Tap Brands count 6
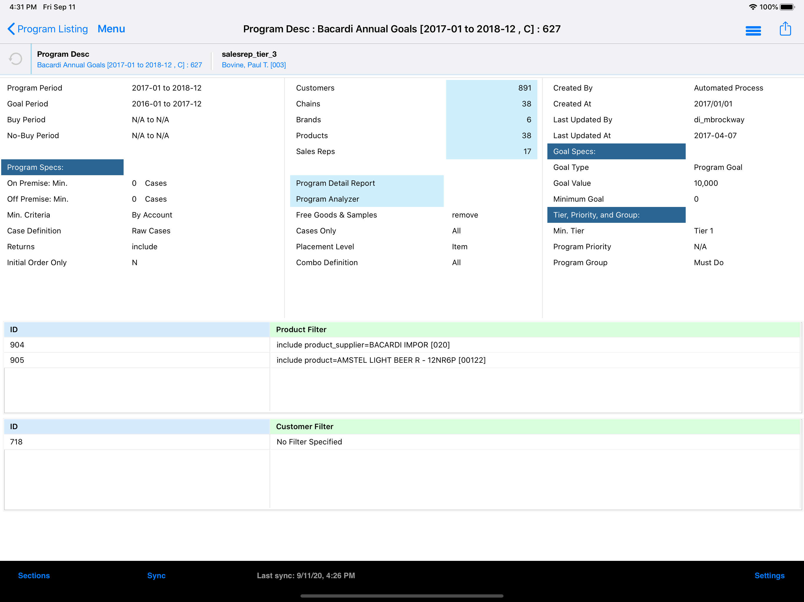This screenshot has width=804, height=602. 491,120
